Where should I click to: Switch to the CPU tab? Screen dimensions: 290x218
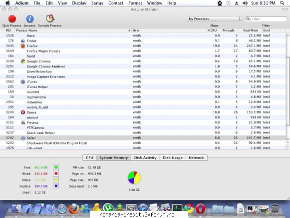click(x=89, y=157)
